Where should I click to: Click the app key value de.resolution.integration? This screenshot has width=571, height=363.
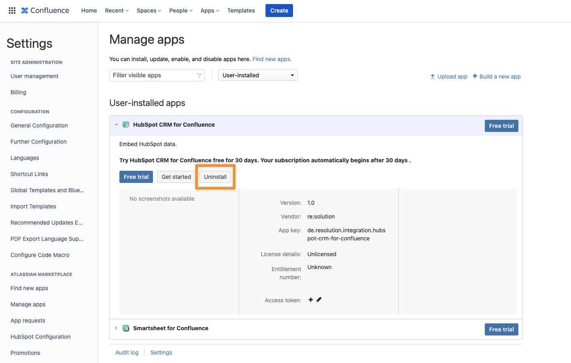[x=346, y=234]
